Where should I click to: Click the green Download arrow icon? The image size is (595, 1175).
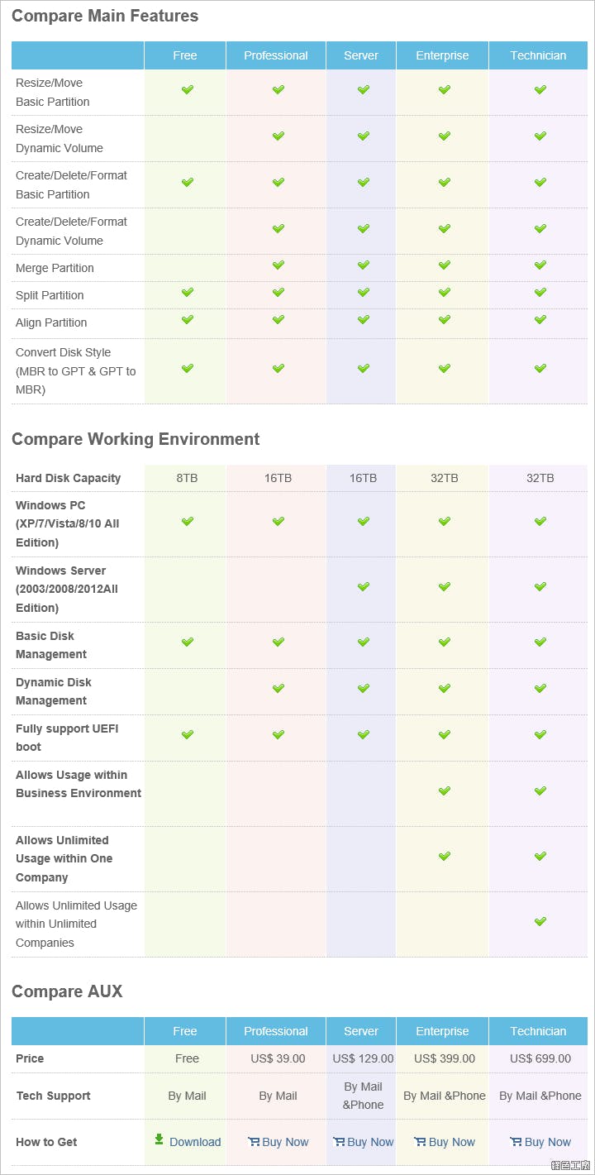(x=159, y=1139)
